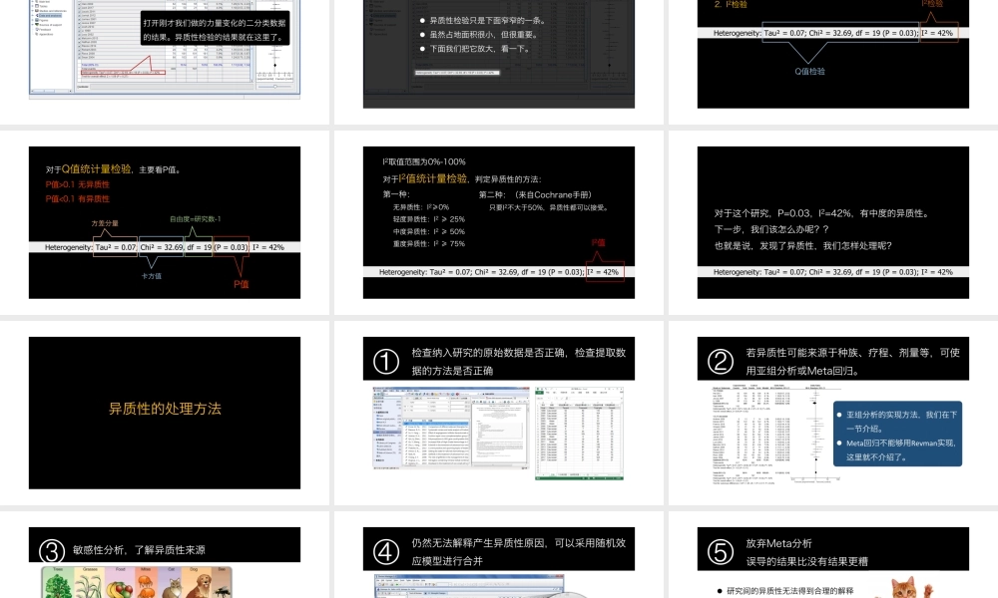Image resolution: width=998 pixels, height=598 pixels.
Task: Click the Feedback icon in RevMan sidebar
Action: 37,30
